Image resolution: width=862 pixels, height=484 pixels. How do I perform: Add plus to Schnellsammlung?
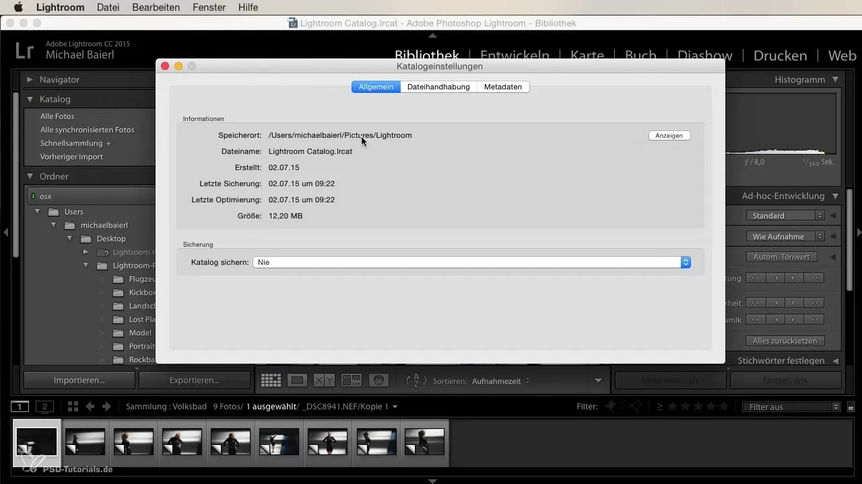pos(108,143)
